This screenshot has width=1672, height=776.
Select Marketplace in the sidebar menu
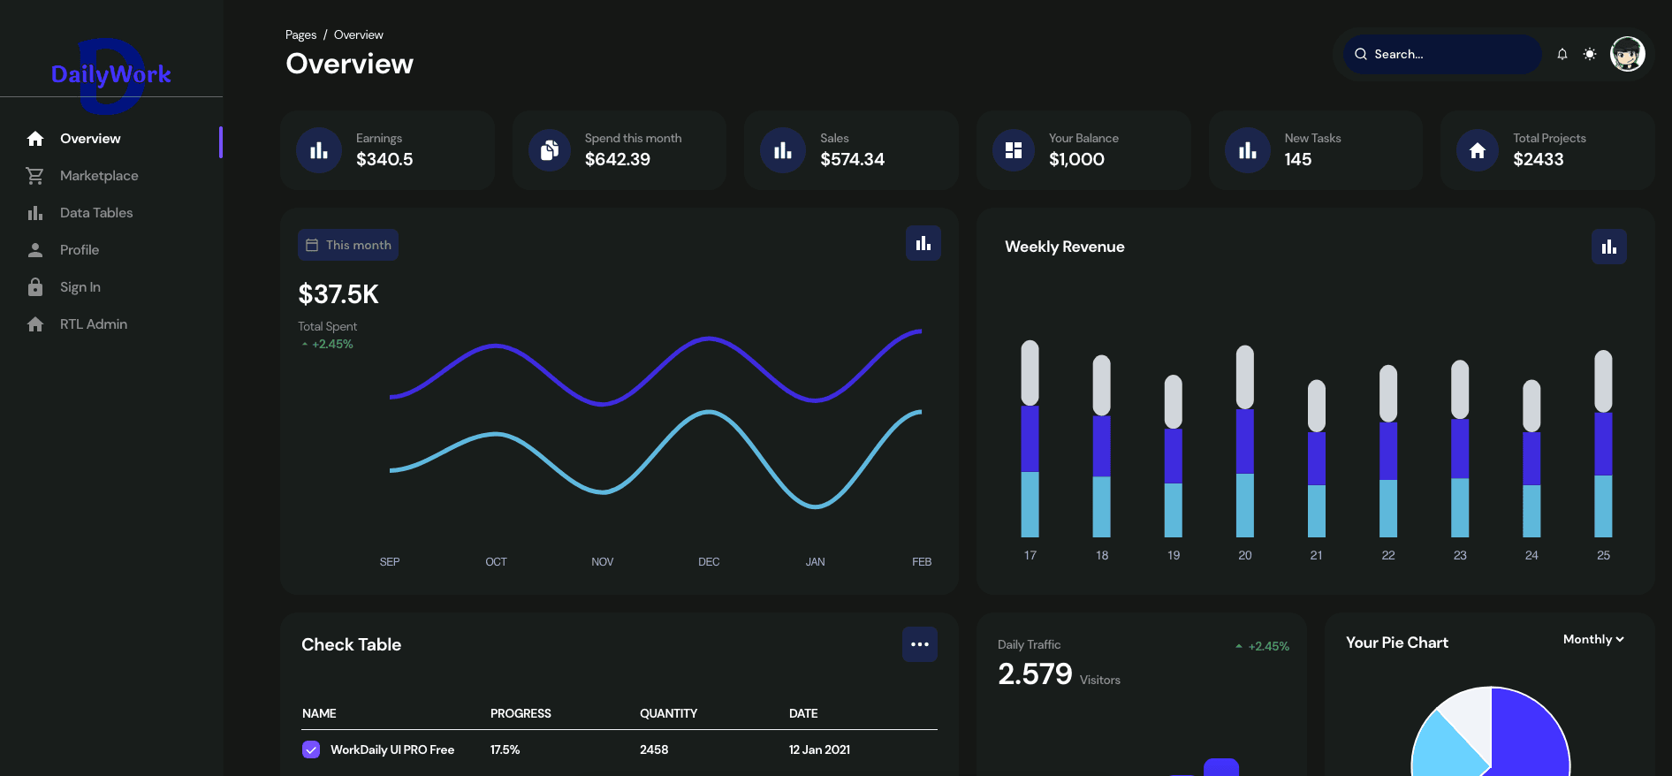coord(99,176)
